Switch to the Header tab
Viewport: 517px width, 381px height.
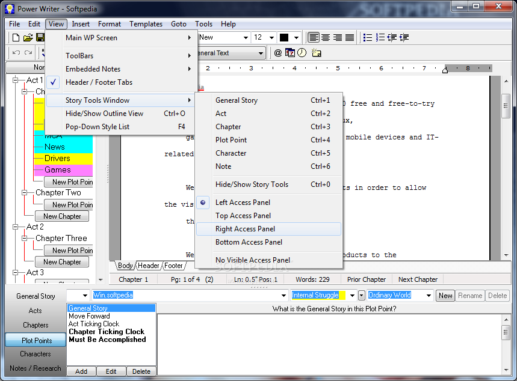[149, 266]
